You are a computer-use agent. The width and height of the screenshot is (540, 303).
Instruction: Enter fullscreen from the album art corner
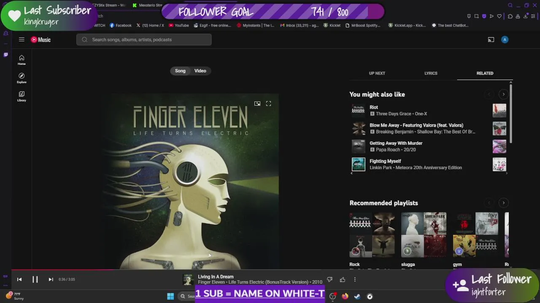click(268, 104)
